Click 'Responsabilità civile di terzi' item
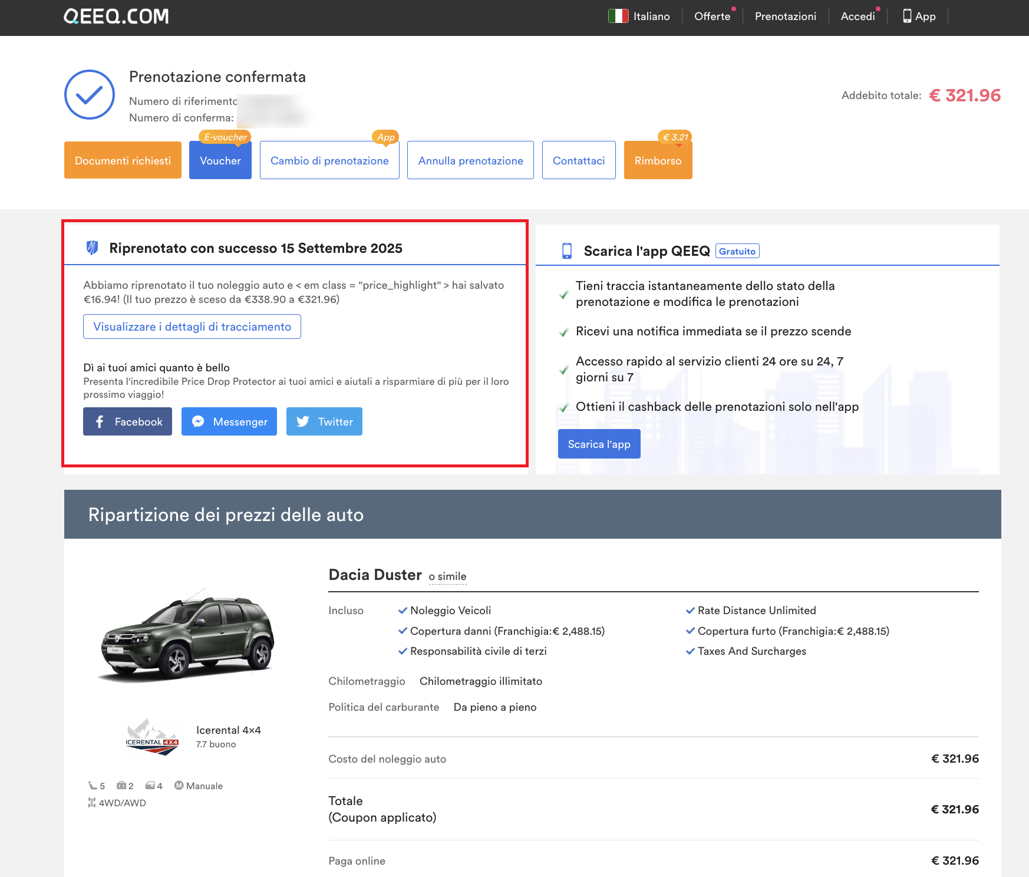 point(478,651)
